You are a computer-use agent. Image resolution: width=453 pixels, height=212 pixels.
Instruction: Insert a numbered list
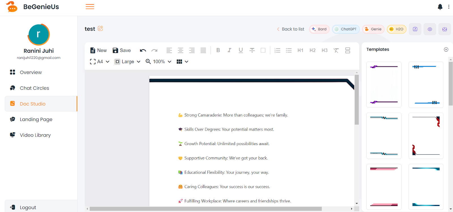click(277, 50)
